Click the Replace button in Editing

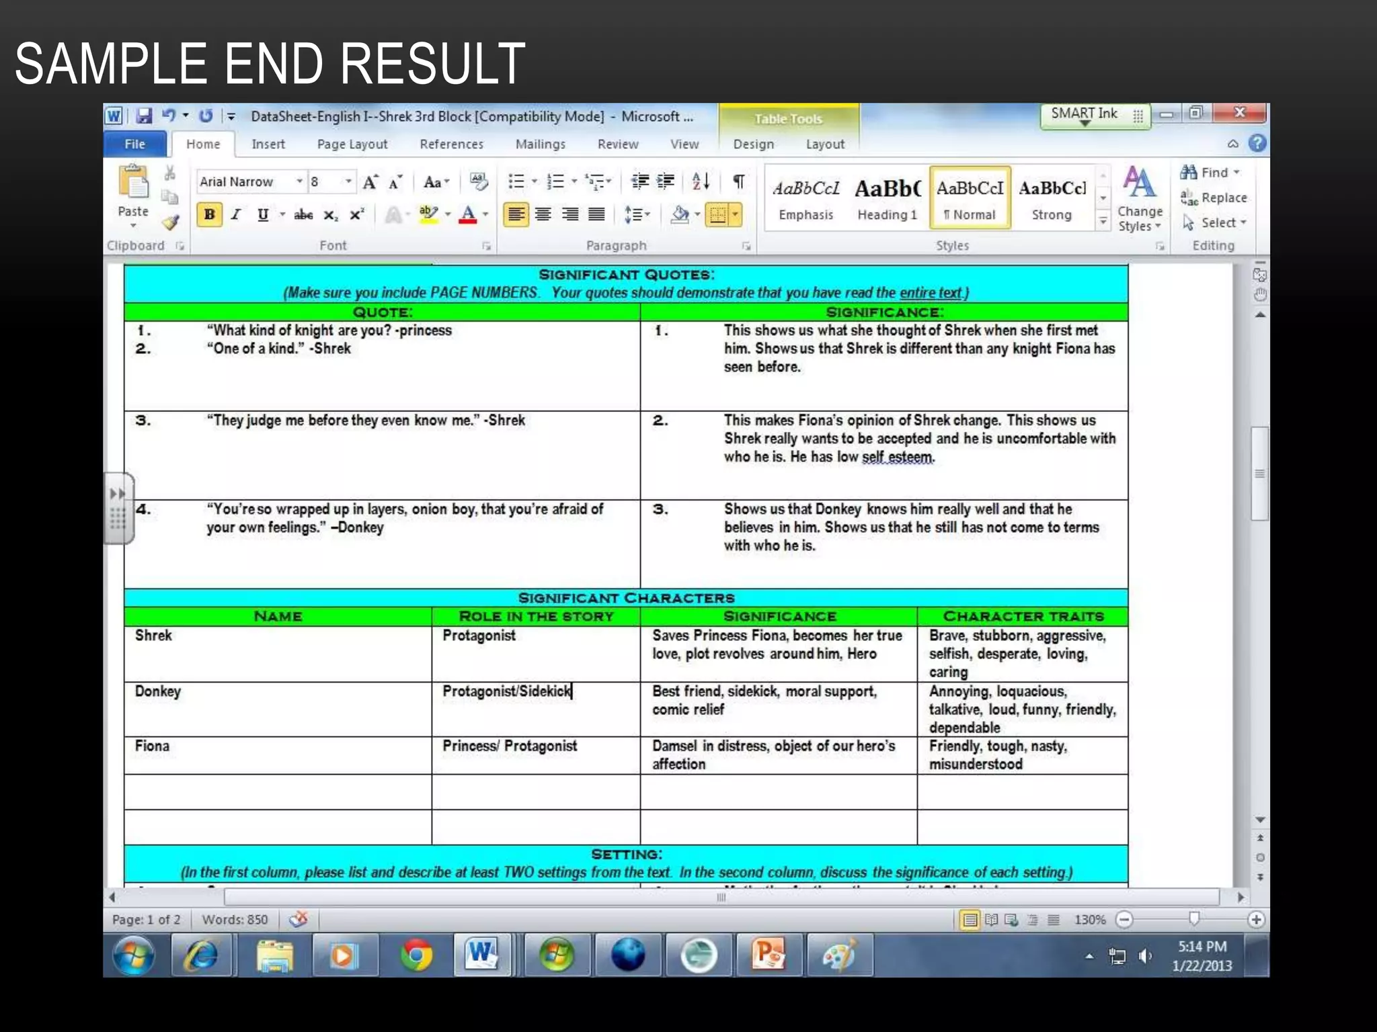(x=1214, y=198)
